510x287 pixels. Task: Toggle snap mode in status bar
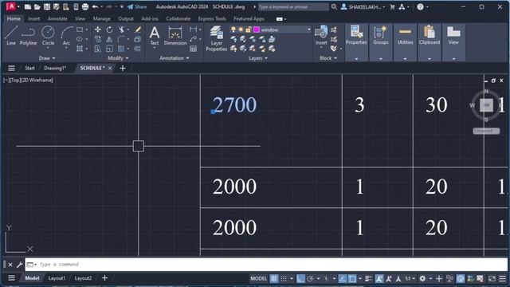pos(284,278)
